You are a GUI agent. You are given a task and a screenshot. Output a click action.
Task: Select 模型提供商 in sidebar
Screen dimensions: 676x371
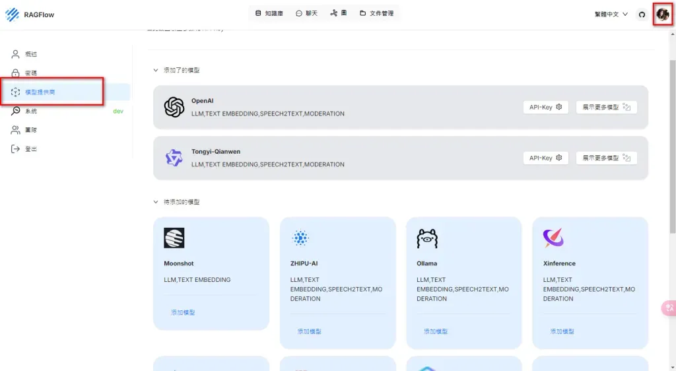click(67, 92)
